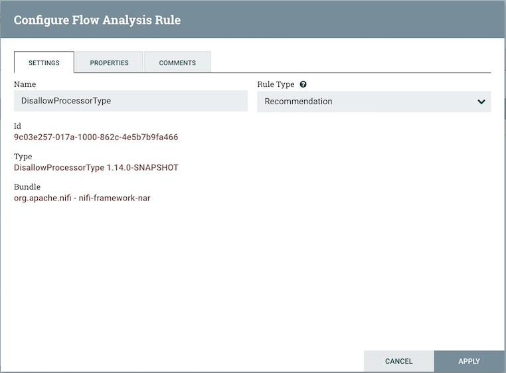Click the Configure Flow Analysis Rule title
506x373 pixels.
[x=97, y=20]
